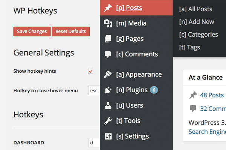Click the Comments speech bubble icon in sidebar
226x150 pixels.
coord(108,54)
